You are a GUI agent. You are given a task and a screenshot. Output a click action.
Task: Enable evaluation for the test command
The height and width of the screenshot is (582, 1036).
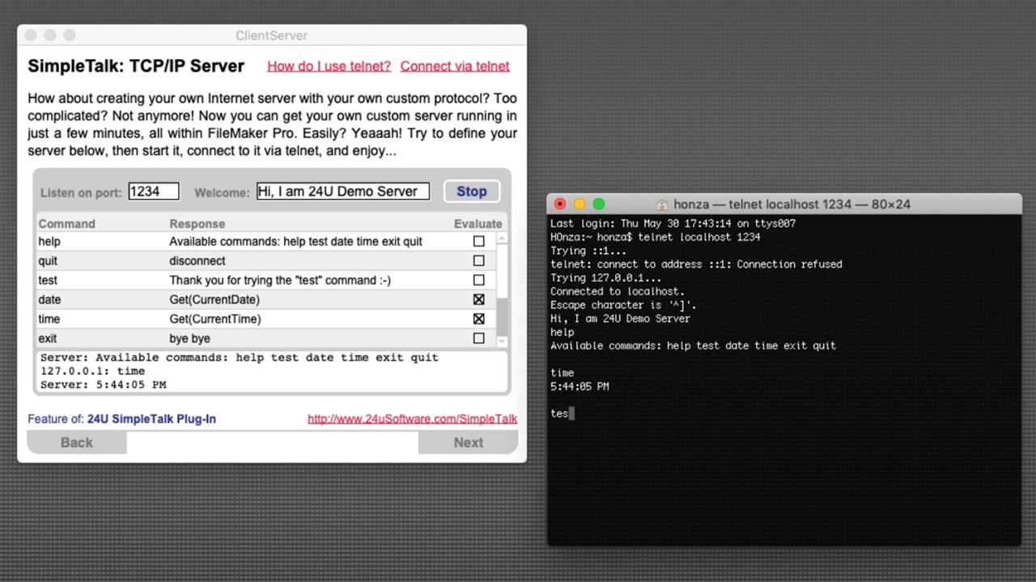pyautogui.click(x=478, y=280)
